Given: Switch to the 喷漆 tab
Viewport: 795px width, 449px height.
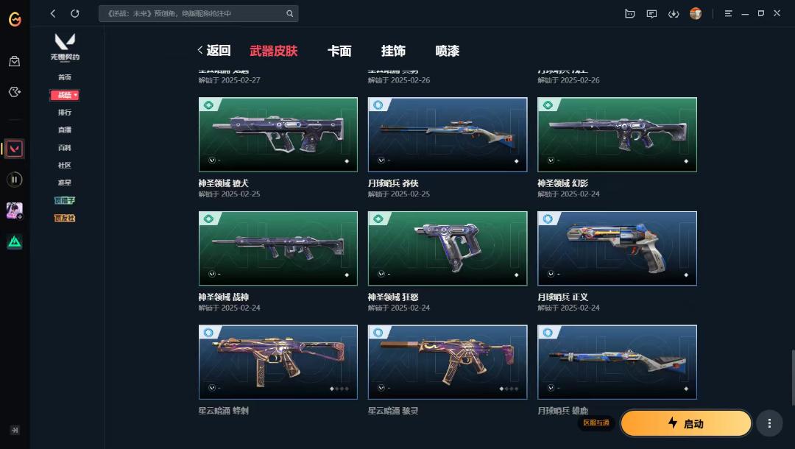Looking at the screenshot, I should (x=448, y=51).
